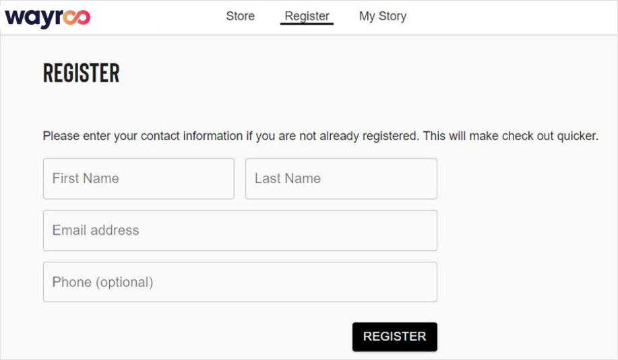Click the large REGISTER page heading
Screen dimensions: 618x360
click(81, 73)
